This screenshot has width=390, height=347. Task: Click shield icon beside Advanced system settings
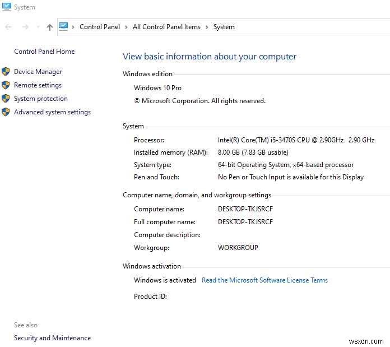coord(6,112)
